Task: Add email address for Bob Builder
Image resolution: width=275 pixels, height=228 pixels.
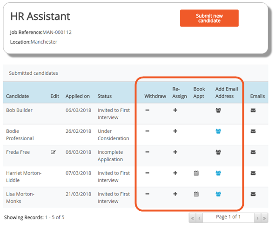Action: pos(218,110)
